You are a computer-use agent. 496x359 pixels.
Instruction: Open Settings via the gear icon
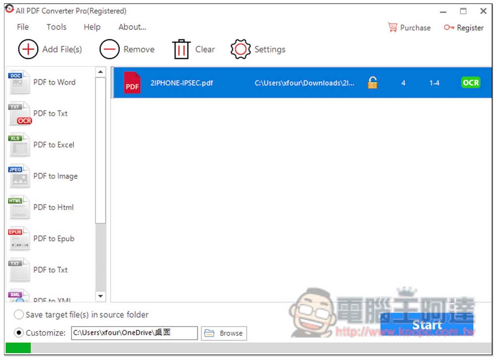pyautogui.click(x=241, y=50)
